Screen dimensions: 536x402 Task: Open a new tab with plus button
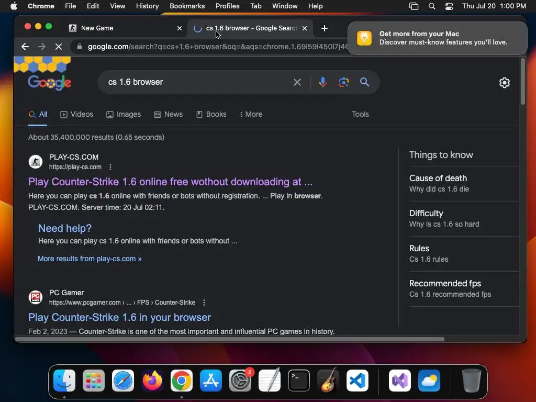(x=325, y=28)
